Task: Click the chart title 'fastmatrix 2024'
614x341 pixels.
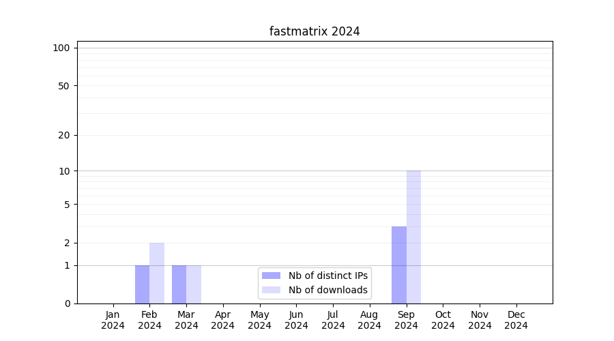Action: coord(315,31)
